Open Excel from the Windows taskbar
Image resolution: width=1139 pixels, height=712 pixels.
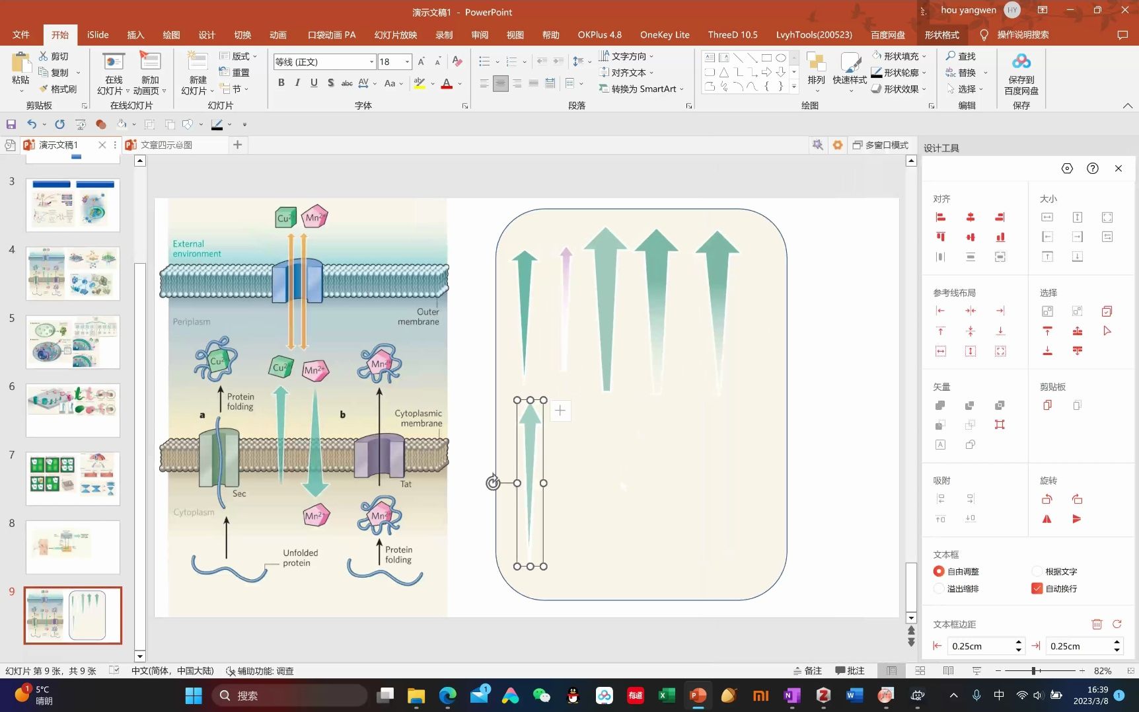tap(667, 695)
